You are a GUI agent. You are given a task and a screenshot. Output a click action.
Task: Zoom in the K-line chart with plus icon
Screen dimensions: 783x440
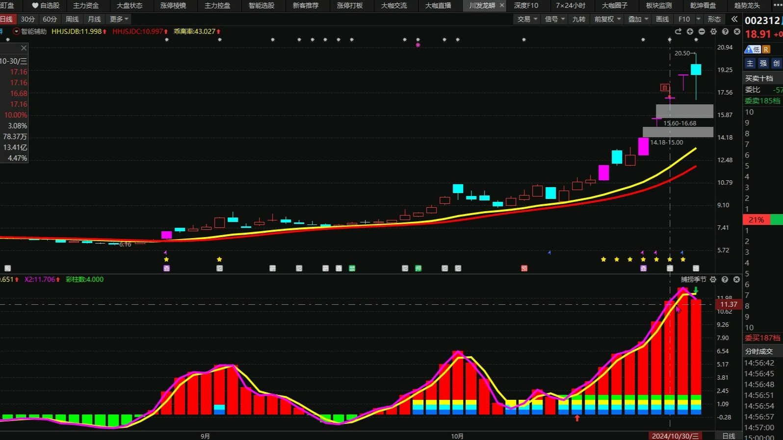tap(690, 31)
